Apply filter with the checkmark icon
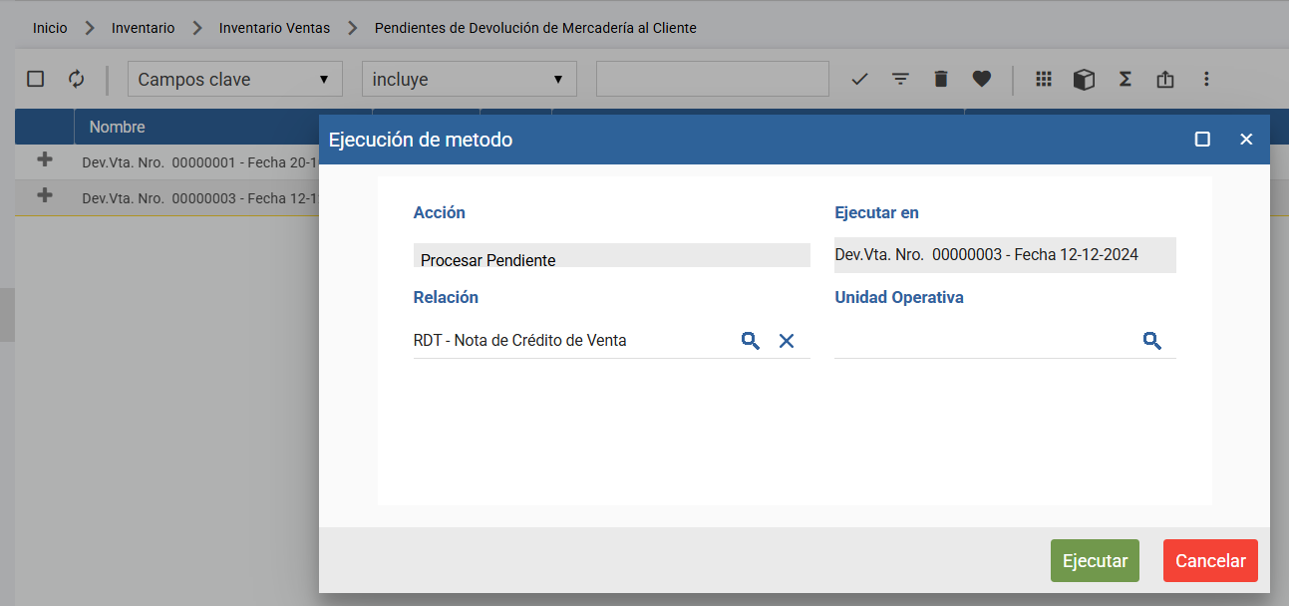Image resolution: width=1289 pixels, height=606 pixels. pyautogui.click(x=860, y=79)
